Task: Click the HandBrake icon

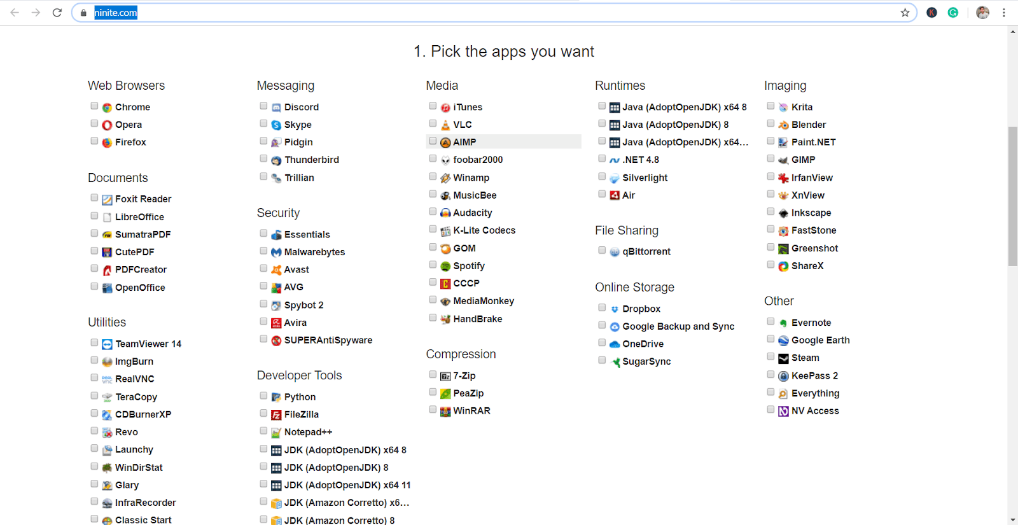Action: [445, 319]
